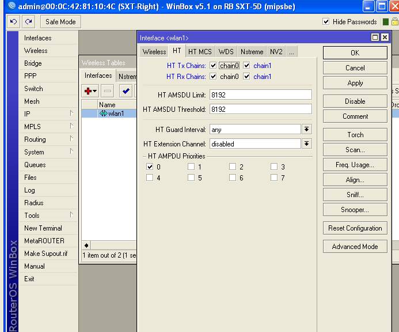This screenshot has height=332, width=399.
Task: Click the HT AMSDU Limit field
Action: (261, 95)
